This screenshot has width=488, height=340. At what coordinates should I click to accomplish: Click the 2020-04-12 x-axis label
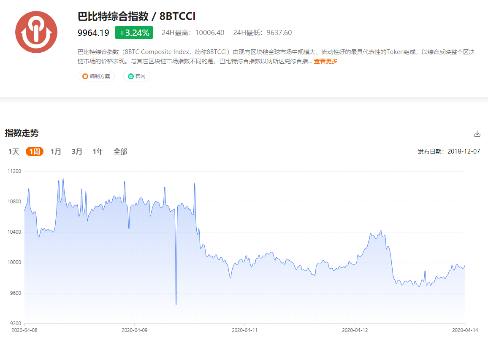[355, 330]
